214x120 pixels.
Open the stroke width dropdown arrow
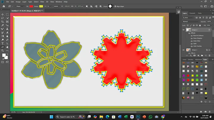(x=51, y=7)
